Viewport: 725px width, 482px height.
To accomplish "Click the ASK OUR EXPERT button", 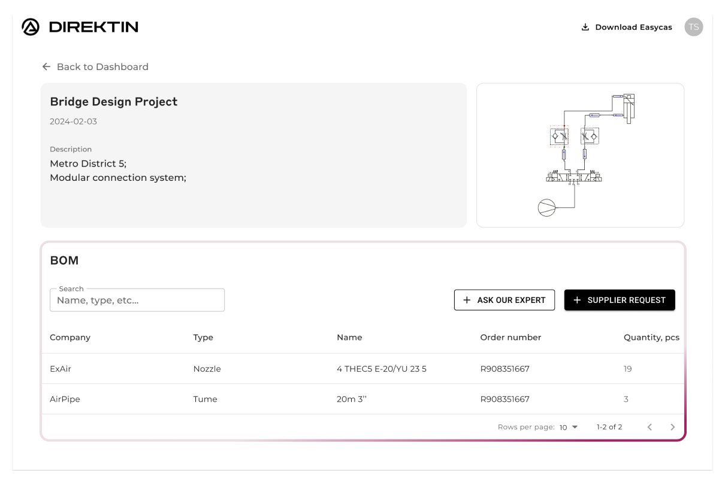I will 505,300.
